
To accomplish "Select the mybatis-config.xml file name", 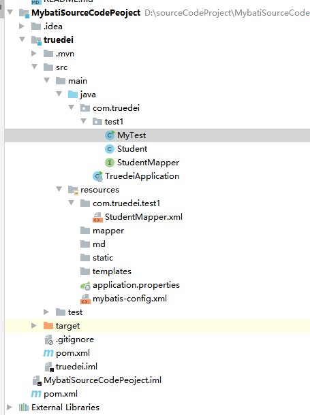I will (x=129, y=299).
